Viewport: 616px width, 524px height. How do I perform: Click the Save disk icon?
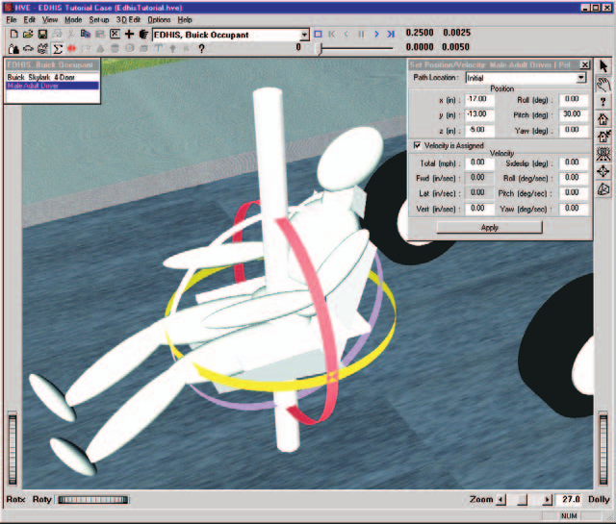[x=42, y=35]
